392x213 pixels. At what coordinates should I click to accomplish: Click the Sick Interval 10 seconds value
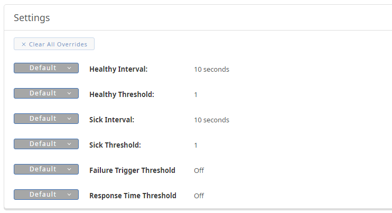coord(211,120)
